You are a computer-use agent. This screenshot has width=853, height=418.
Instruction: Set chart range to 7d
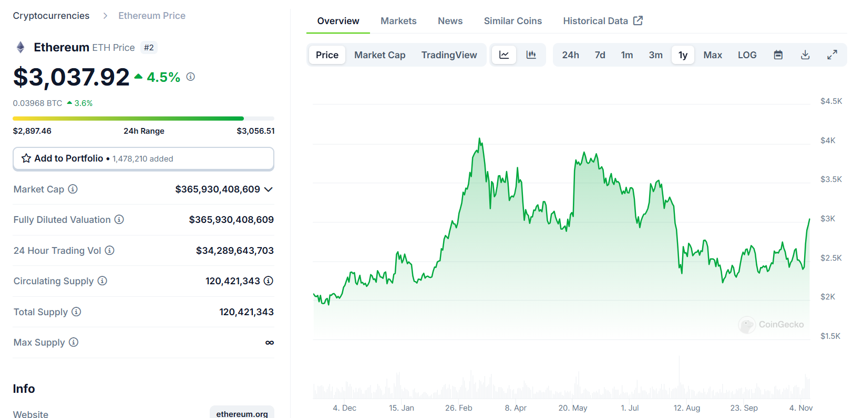tap(600, 55)
